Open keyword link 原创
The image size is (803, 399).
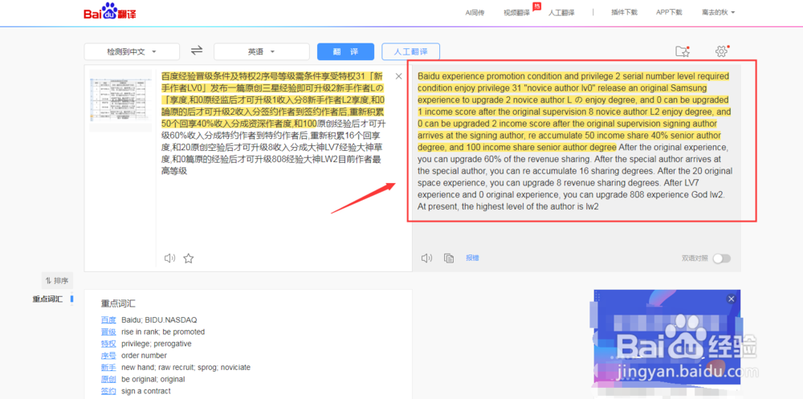[108, 380]
